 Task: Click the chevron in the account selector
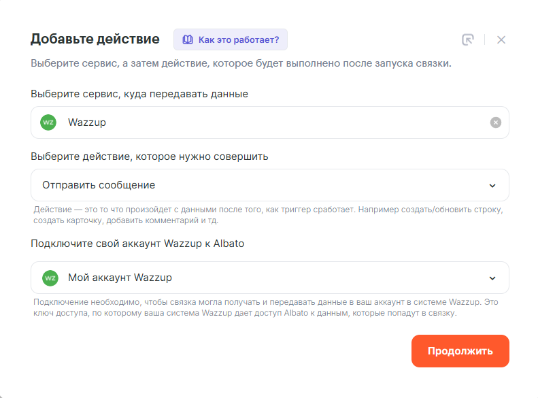tap(492, 278)
